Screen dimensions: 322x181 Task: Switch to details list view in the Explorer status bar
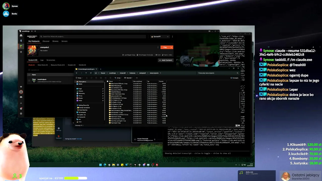tap(236, 125)
